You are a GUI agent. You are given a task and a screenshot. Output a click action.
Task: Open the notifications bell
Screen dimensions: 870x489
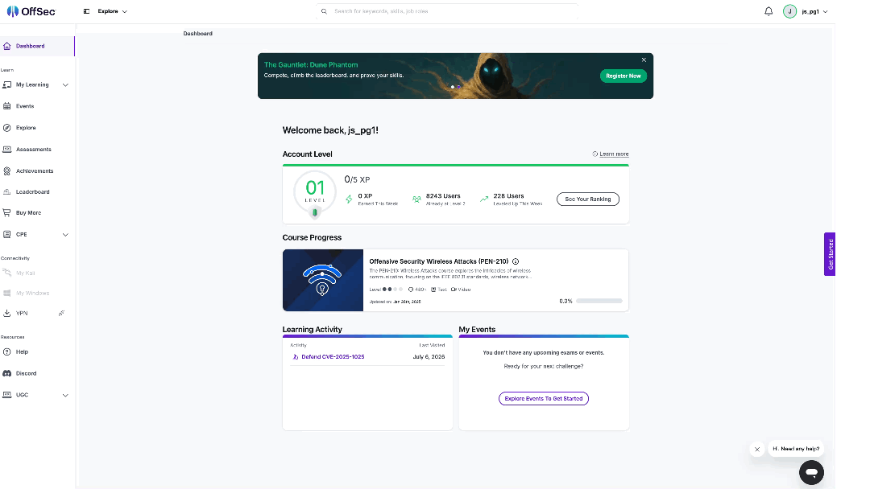point(768,11)
